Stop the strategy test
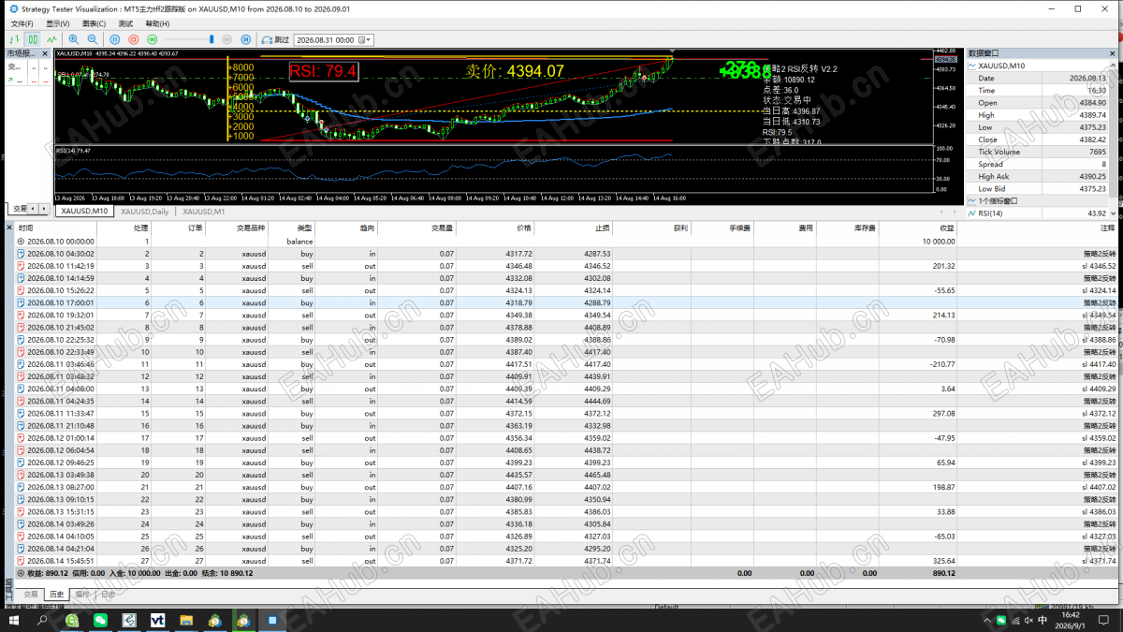Screen dimensions: 1123x632 (x=134, y=39)
